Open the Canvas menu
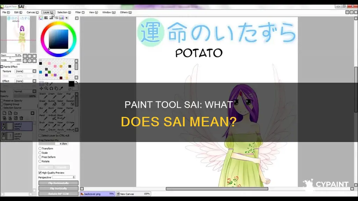The height and width of the screenshot is (201, 358). coord(33,12)
